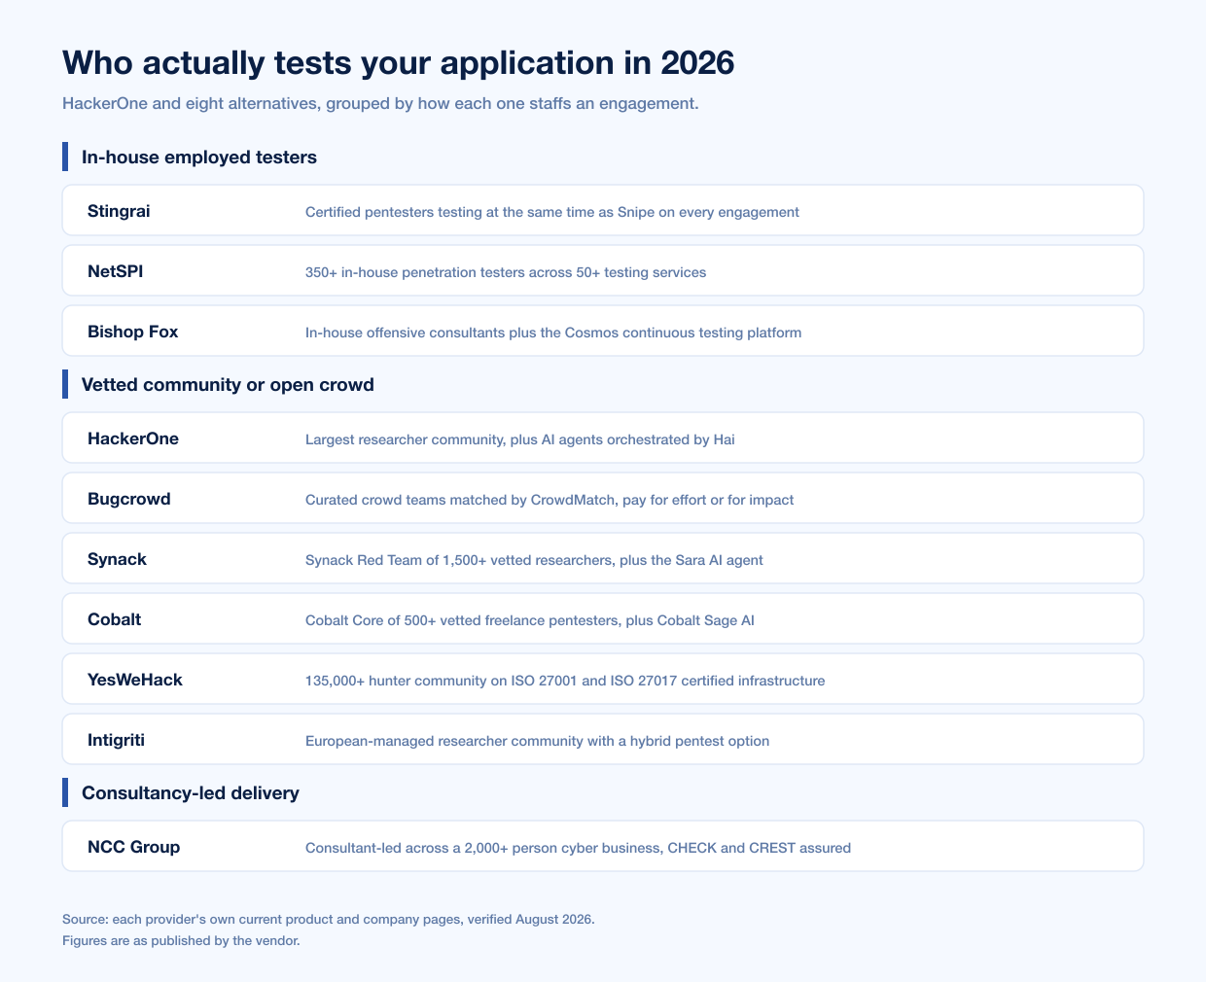Screen dimensions: 1206x982
Task: Select the 'In-house employed testers' heading
Action: 199,157
